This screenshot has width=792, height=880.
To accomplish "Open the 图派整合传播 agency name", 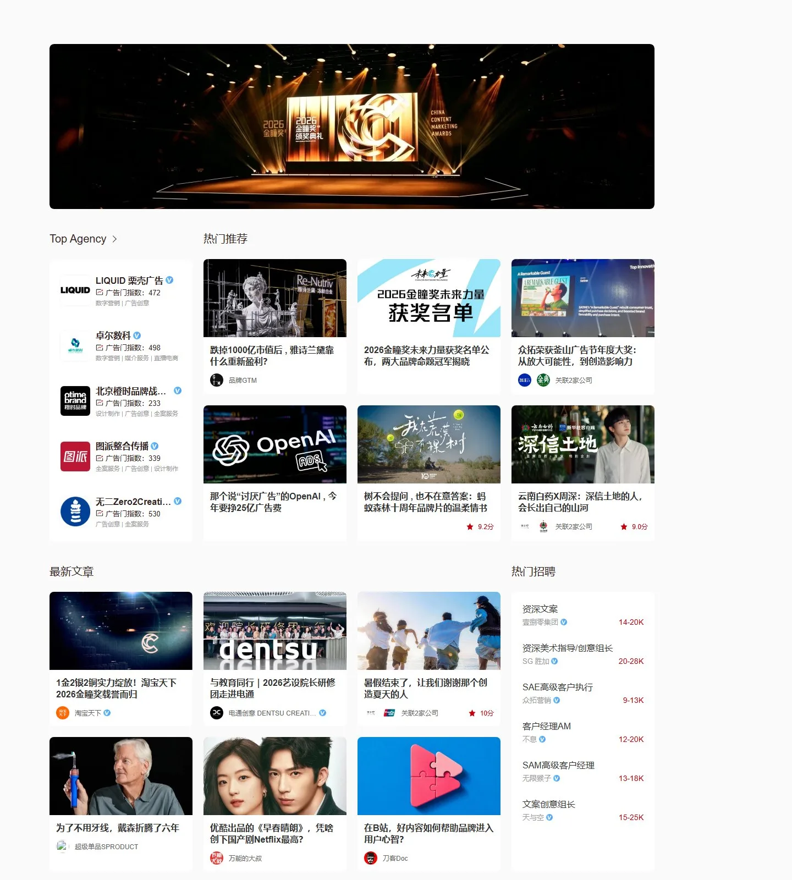I will pos(122,446).
